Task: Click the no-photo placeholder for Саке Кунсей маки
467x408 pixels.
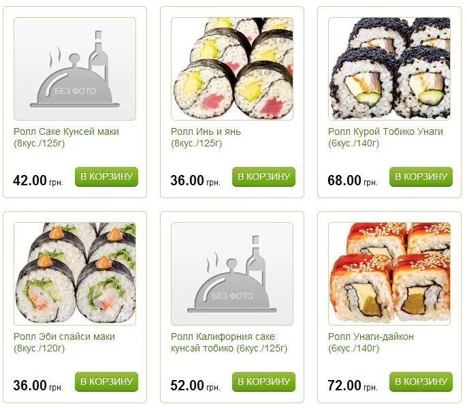Action: 75,69
